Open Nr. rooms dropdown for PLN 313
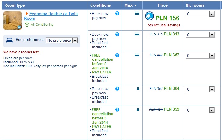The height and width of the screenshot is (140, 222). (x=200, y=35)
